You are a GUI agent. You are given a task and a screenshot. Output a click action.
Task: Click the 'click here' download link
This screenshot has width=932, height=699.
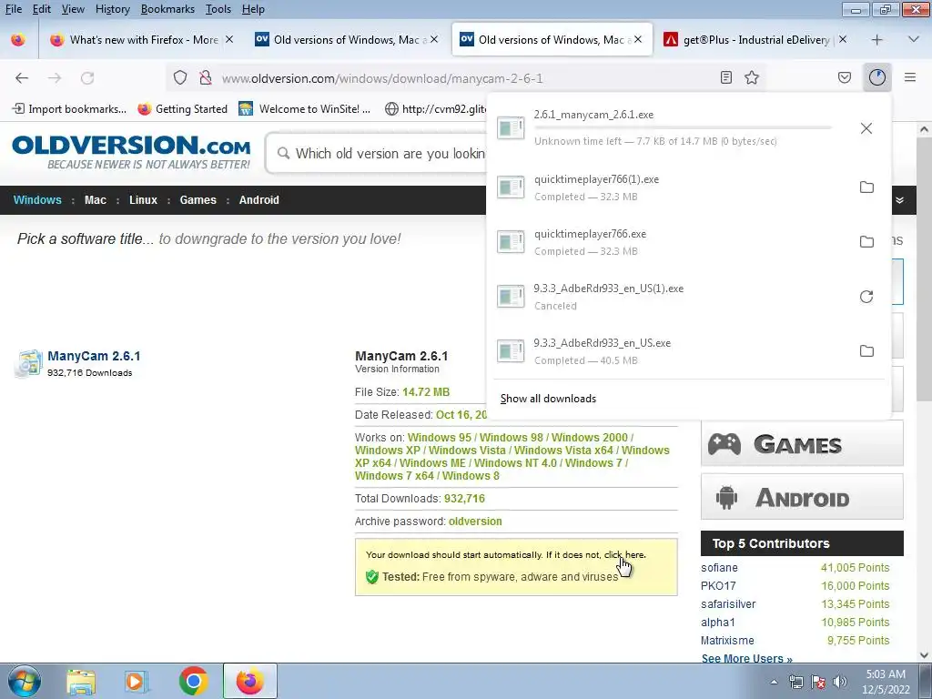[624, 554]
